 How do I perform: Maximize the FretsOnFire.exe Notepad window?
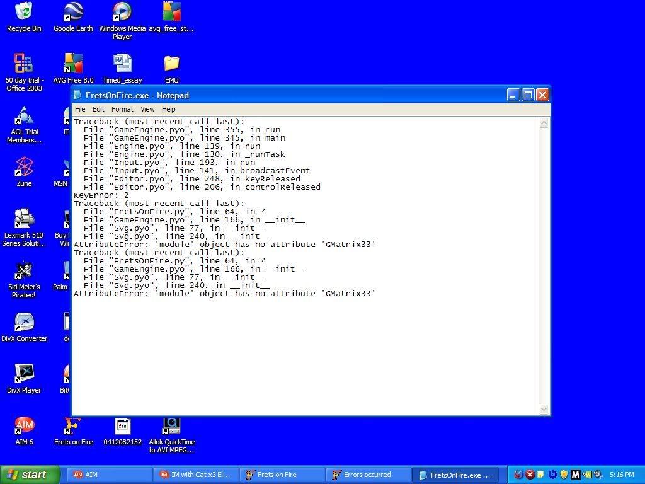pyautogui.click(x=528, y=95)
